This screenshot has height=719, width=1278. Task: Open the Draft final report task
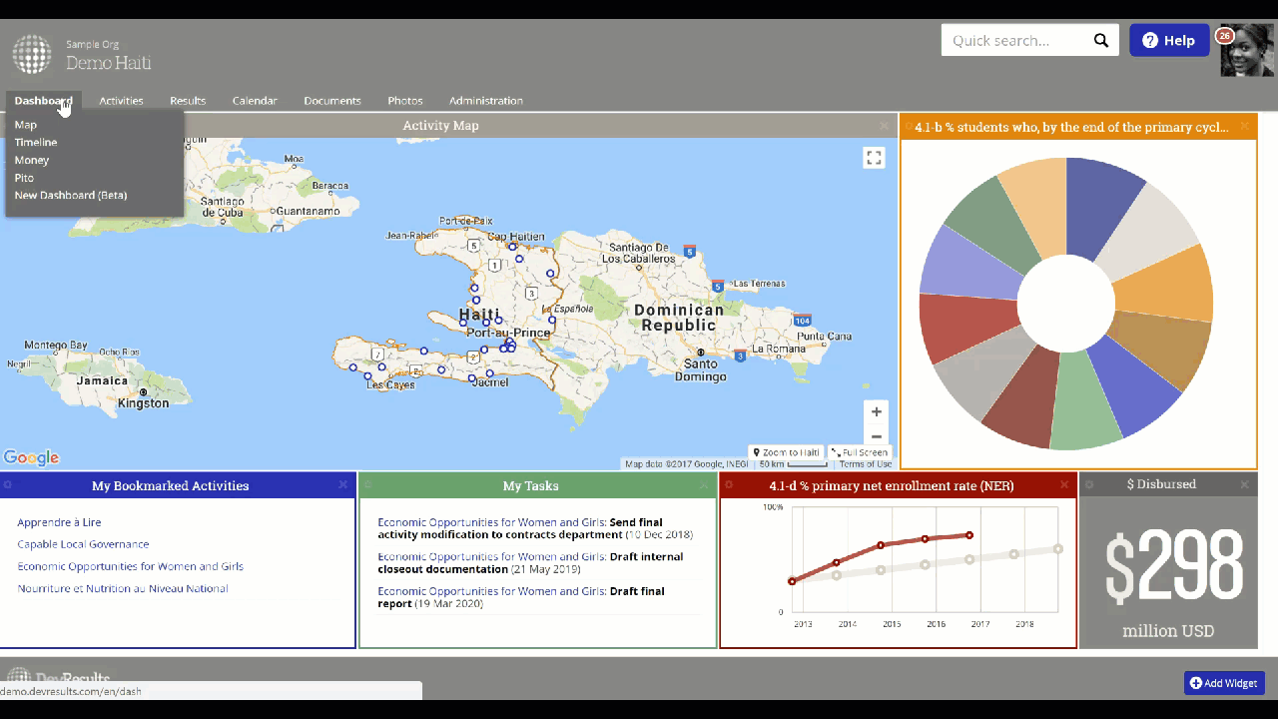[521, 597]
